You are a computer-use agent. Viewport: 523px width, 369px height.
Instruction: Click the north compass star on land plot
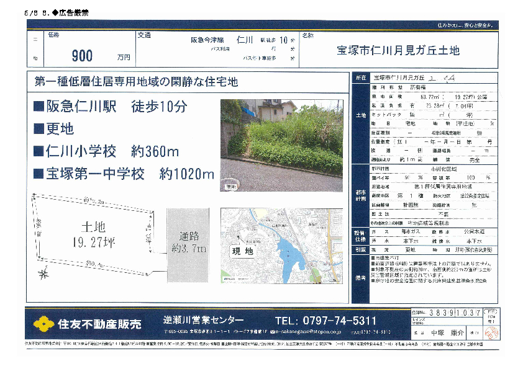tap(43, 273)
